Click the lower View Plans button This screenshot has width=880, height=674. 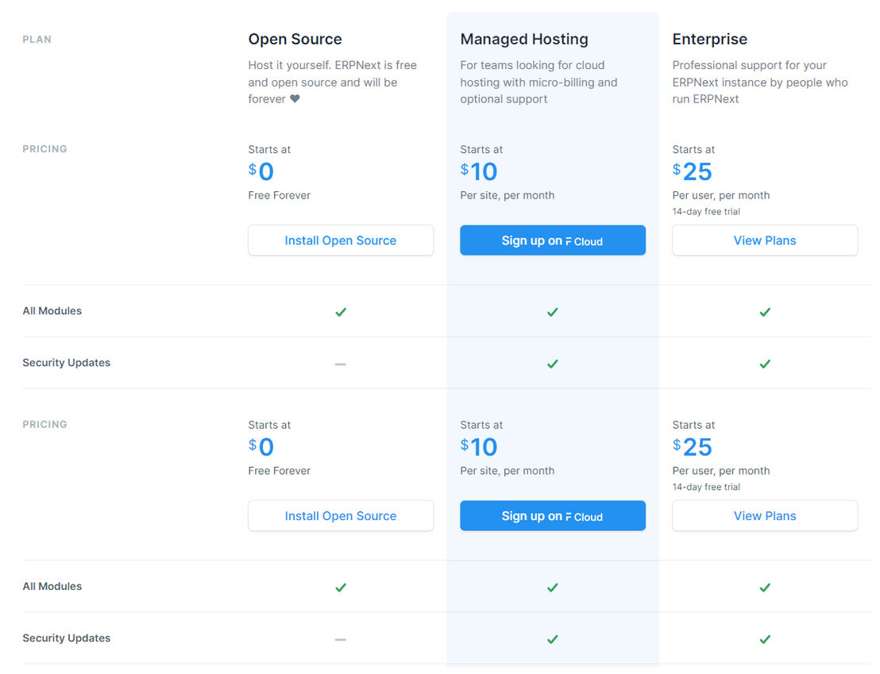pyautogui.click(x=765, y=516)
